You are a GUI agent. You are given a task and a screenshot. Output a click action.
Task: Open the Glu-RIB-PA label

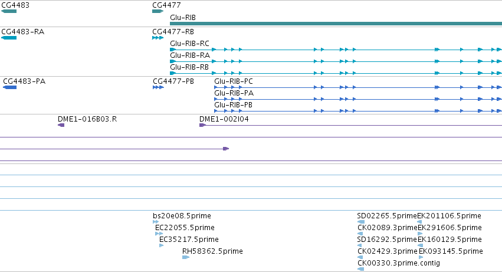(x=234, y=93)
